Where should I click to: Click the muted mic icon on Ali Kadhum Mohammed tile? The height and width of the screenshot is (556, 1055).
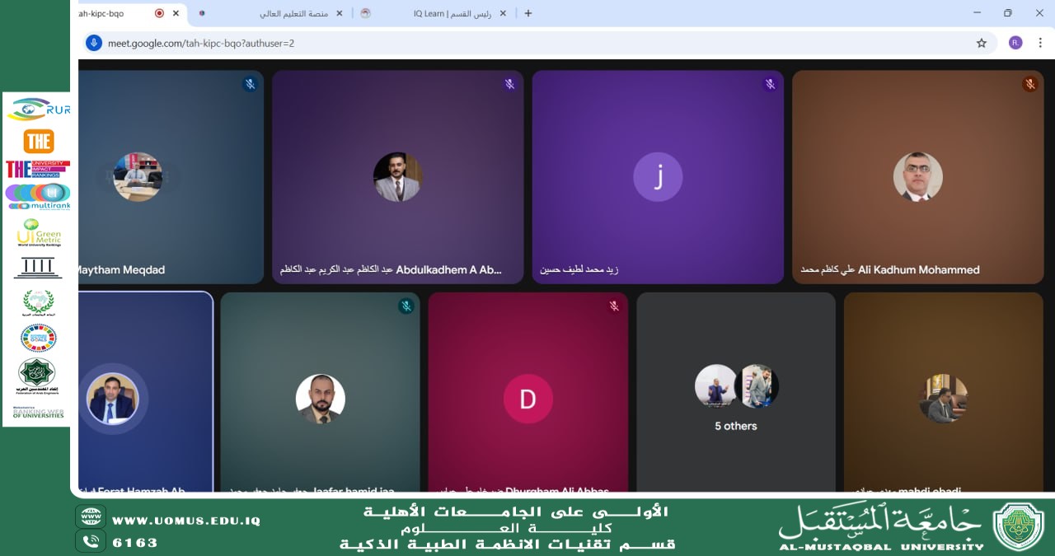tap(1029, 84)
